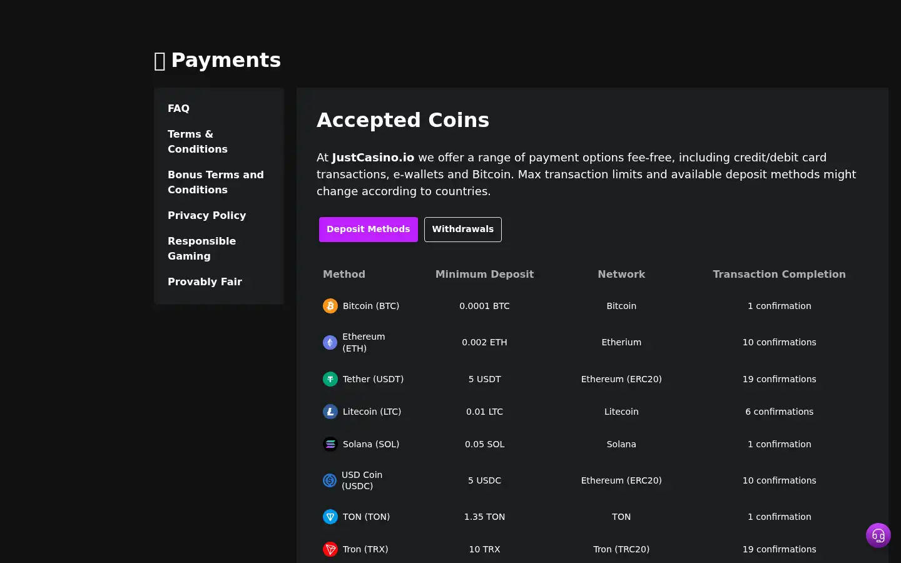Open the Responsible Gaming page
The width and height of the screenshot is (901, 563).
(x=201, y=248)
